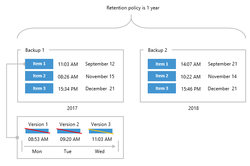Select Item 2 block inside Backup 1
The image size is (250, 166).
pos(39,76)
